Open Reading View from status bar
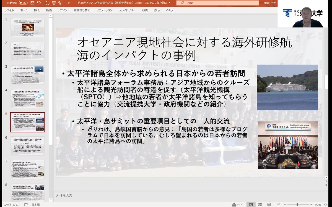Viewport: 332px width, 207px height. pyautogui.click(x=269, y=205)
